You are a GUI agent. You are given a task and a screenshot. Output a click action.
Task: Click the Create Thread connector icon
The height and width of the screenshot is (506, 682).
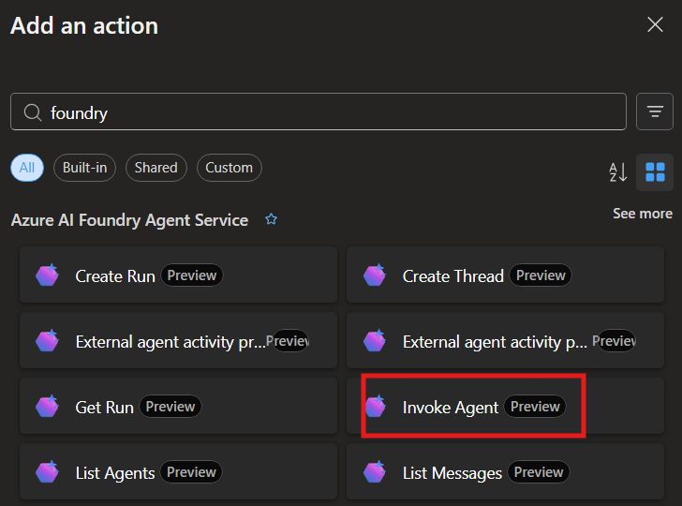tap(375, 275)
